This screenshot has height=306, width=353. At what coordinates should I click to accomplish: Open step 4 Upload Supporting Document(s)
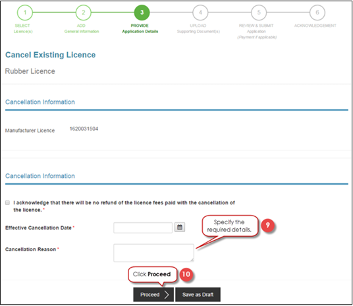pyautogui.click(x=200, y=13)
